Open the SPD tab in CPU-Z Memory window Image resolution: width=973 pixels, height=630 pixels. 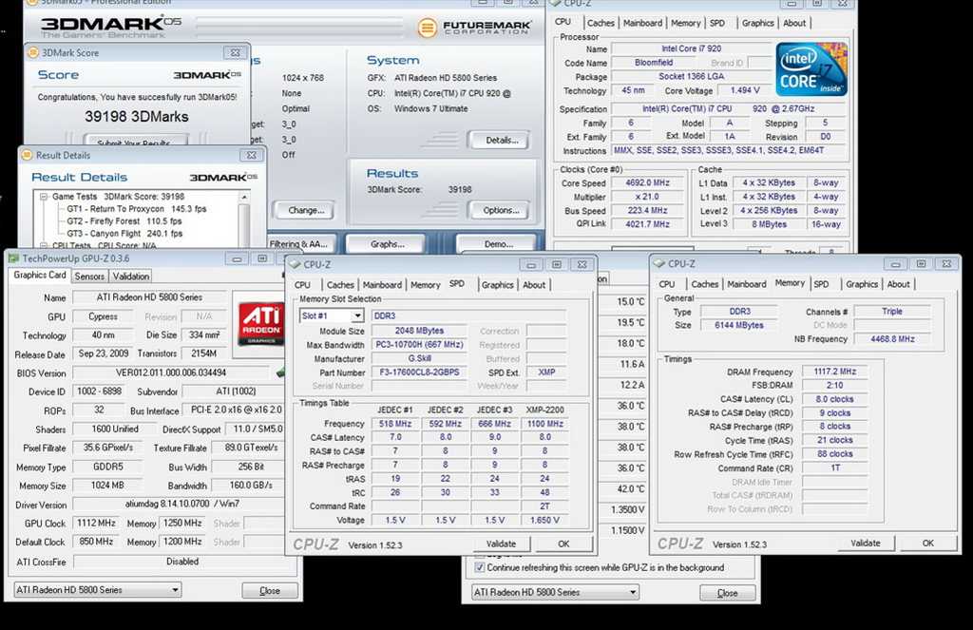click(821, 284)
